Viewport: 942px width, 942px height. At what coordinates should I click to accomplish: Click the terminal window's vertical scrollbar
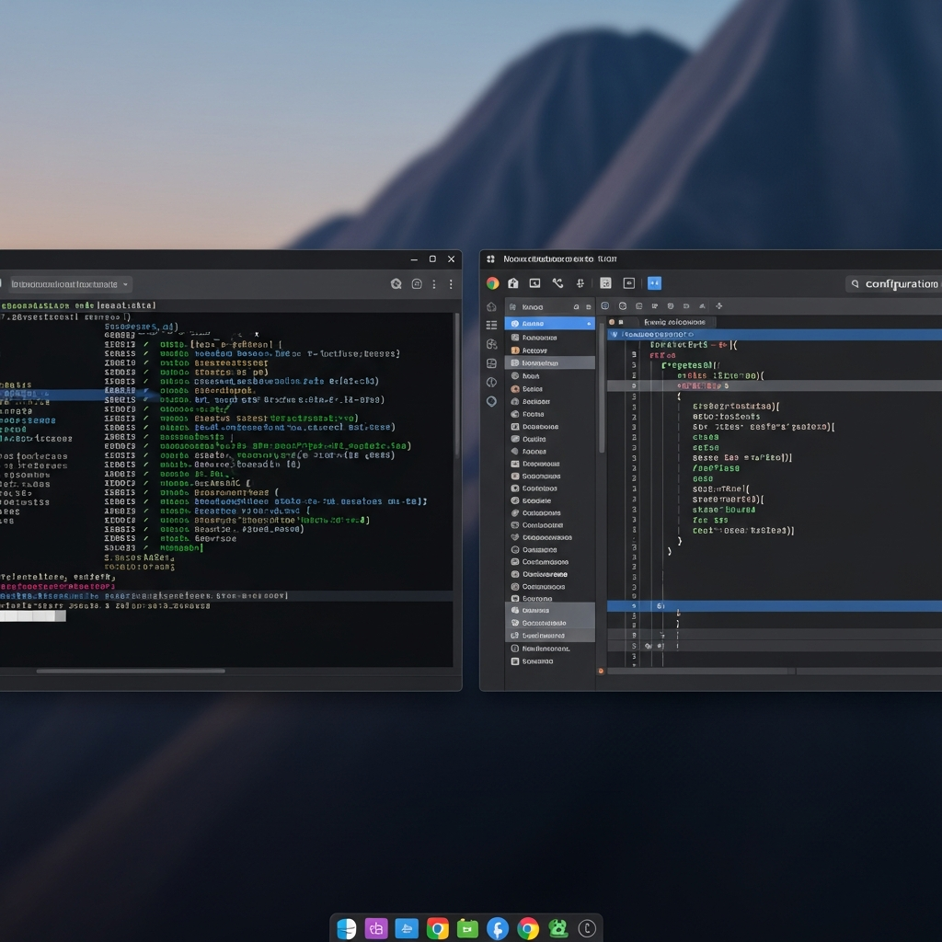457,385
